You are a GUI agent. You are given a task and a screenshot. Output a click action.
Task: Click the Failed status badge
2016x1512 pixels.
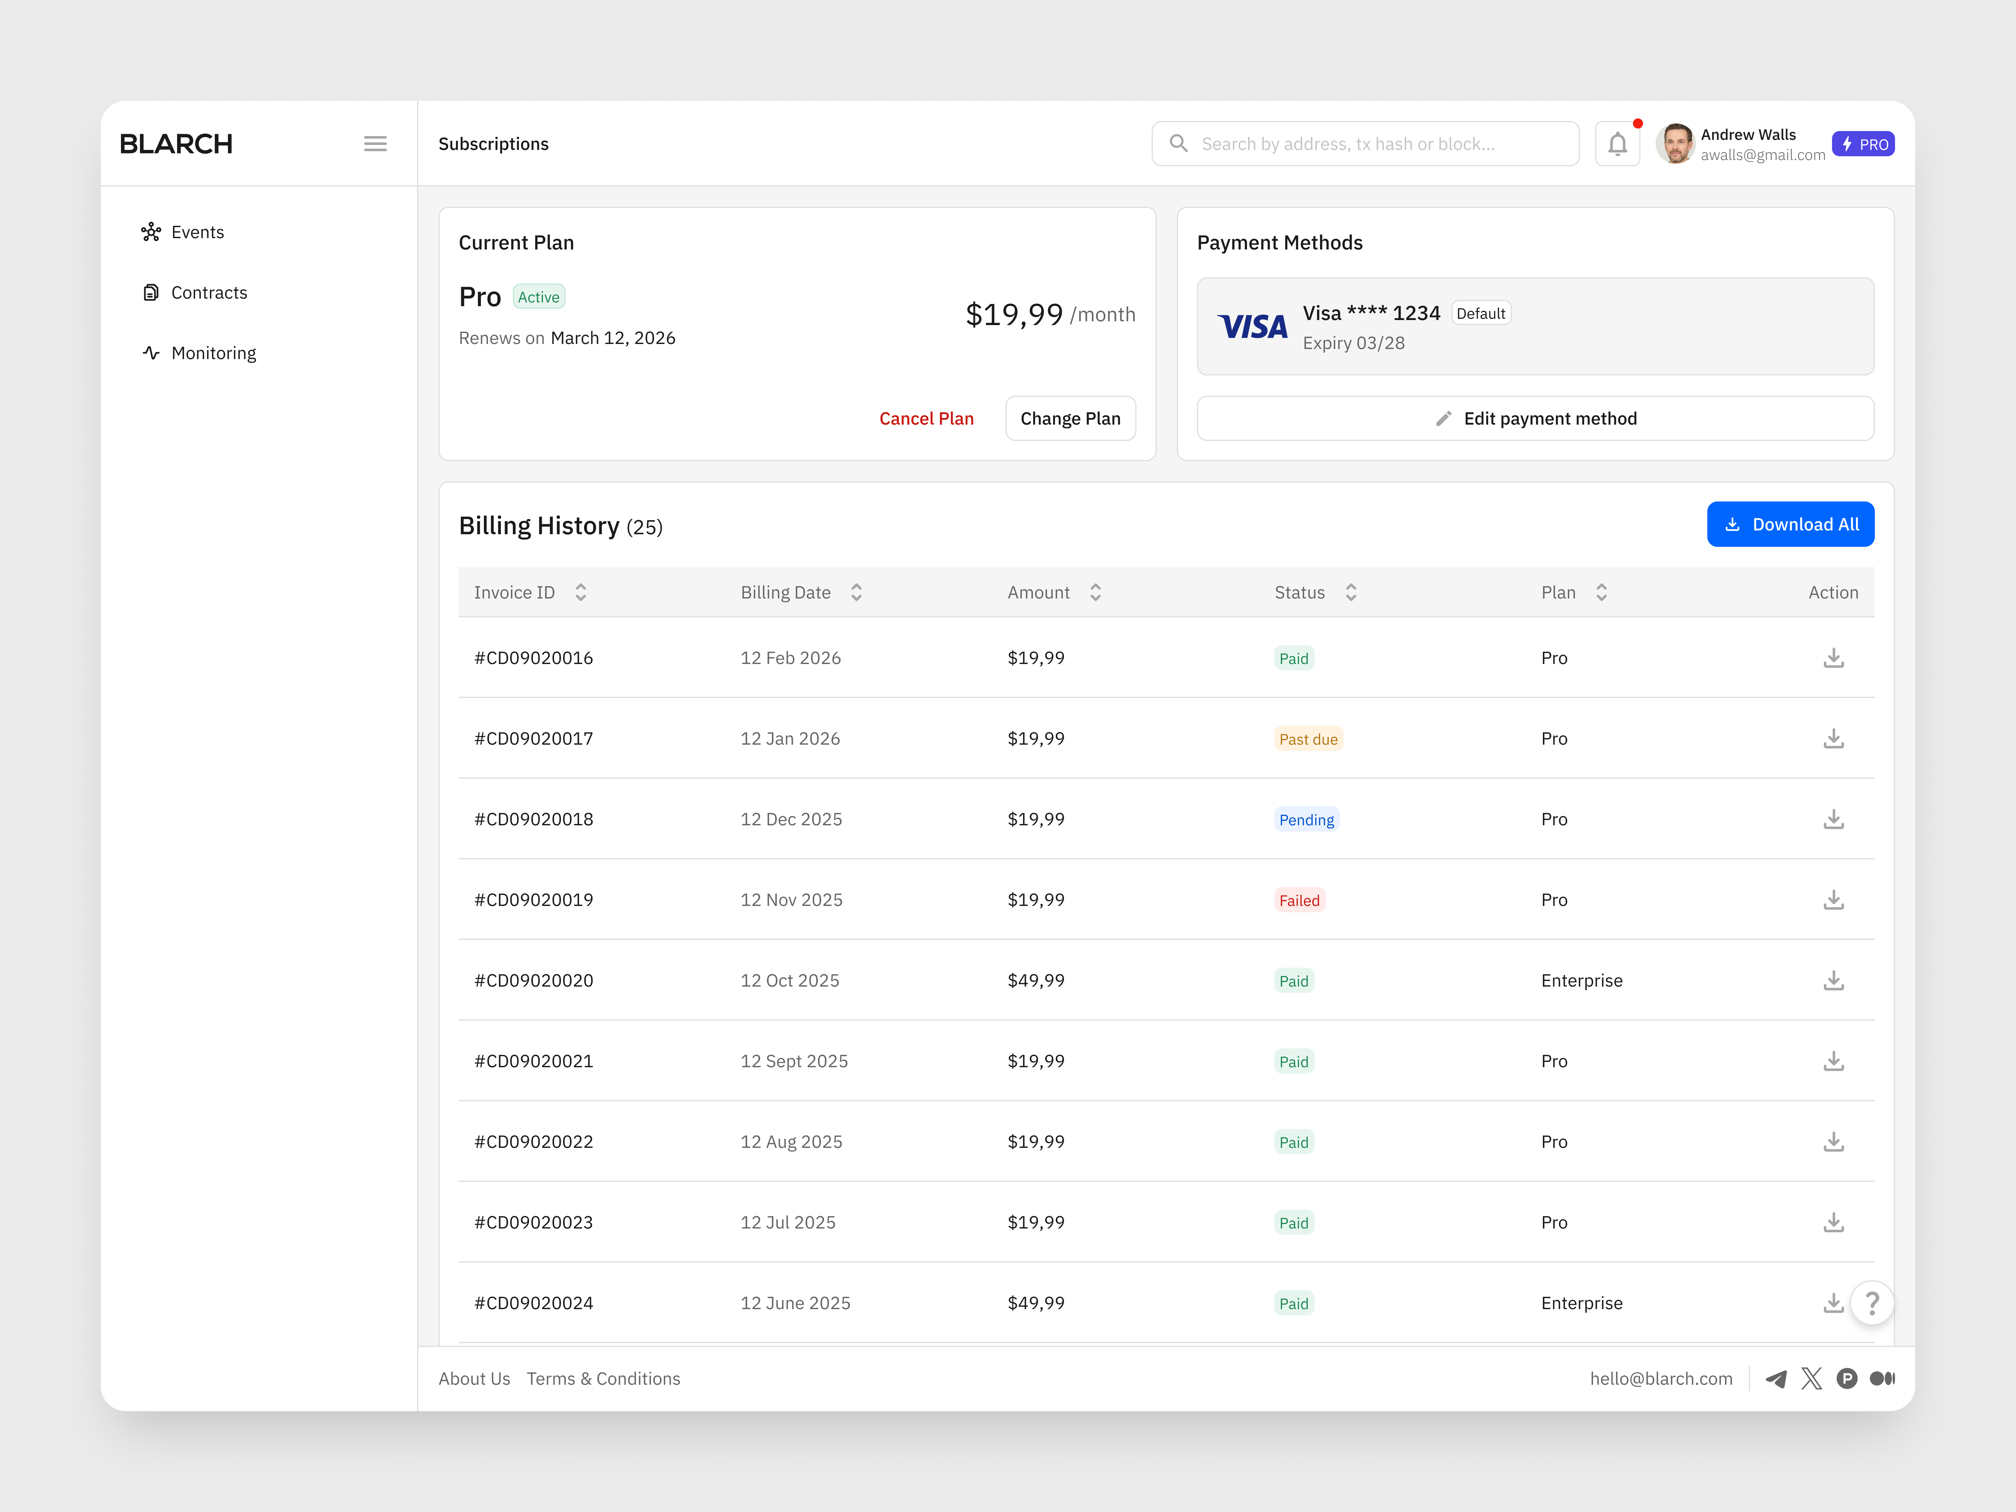tap(1300, 901)
